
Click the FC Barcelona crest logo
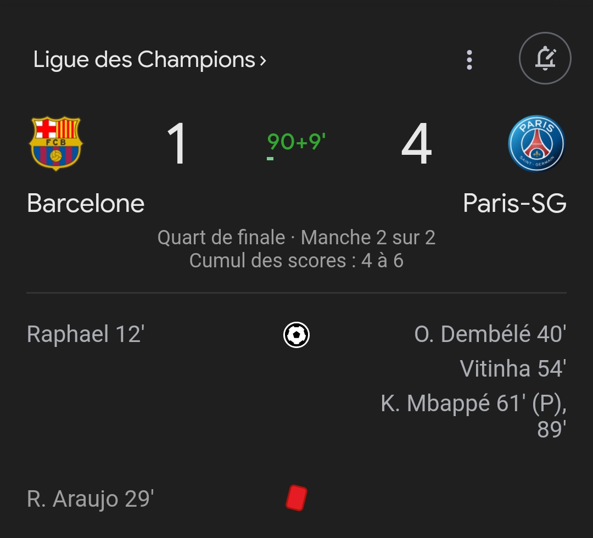coord(55,143)
